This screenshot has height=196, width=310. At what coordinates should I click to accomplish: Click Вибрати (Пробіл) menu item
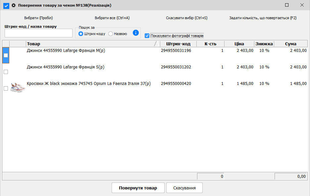pyautogui.click(x=38, y=18)
